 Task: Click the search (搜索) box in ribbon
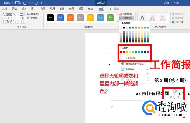coord(117,9)
